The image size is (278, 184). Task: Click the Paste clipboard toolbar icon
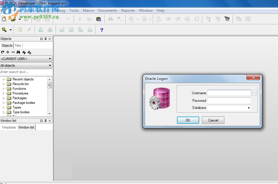[x=99, y=19]
